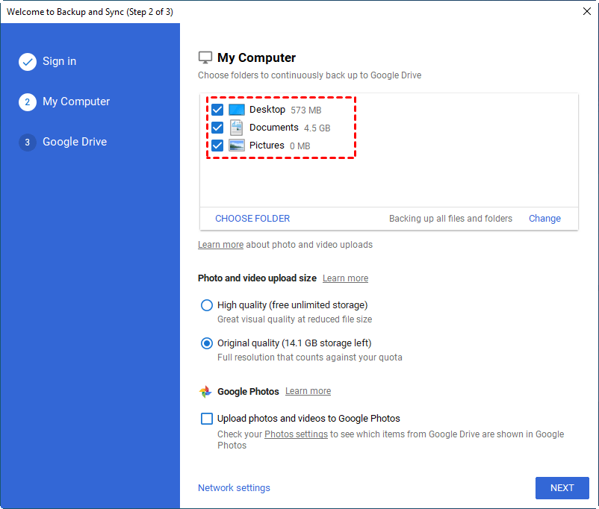
Task: Uncheck the Pictures folder checkbox
Action: (217, 146)
